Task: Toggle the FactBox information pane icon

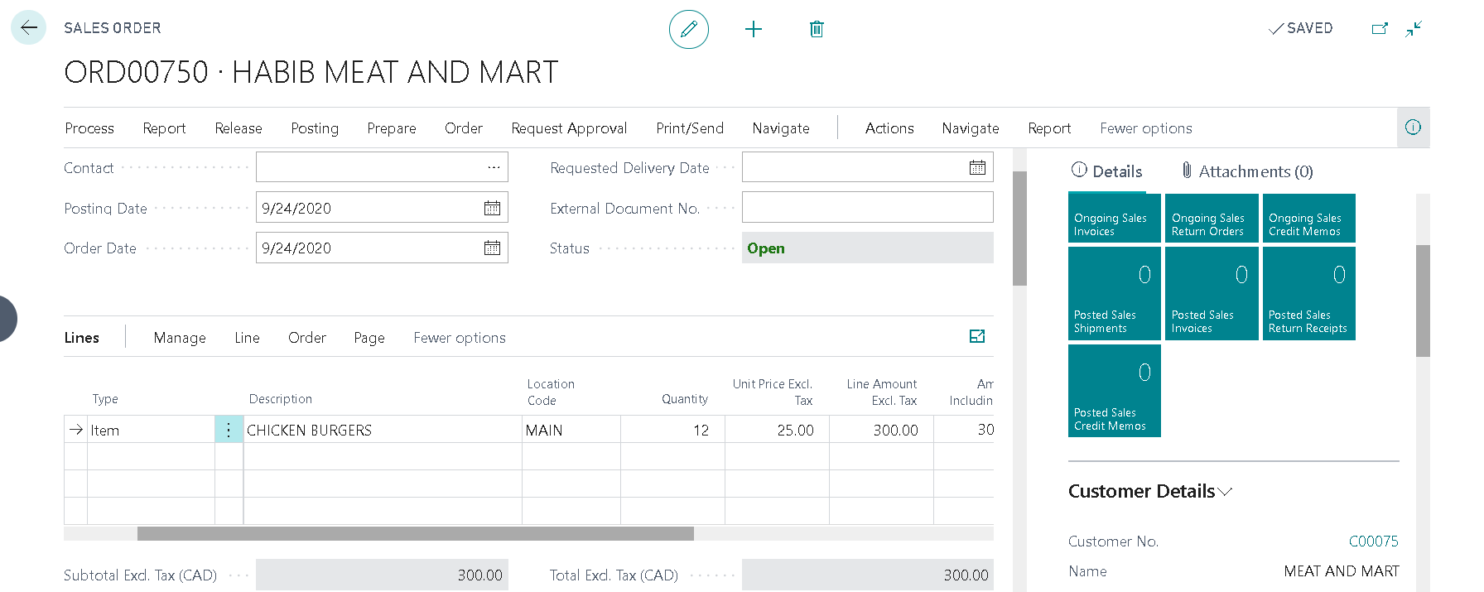Action: (x=1413, y=128)
